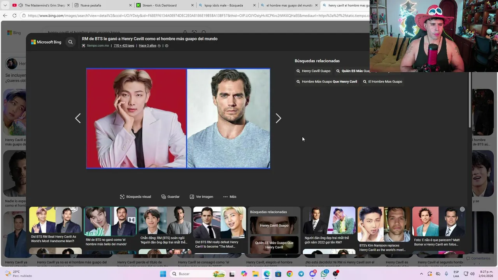This screenshot has height=280, width=498.
Task: Open the weather widget 23°C Parc. nublado
Action: click(x=19, y=274)
